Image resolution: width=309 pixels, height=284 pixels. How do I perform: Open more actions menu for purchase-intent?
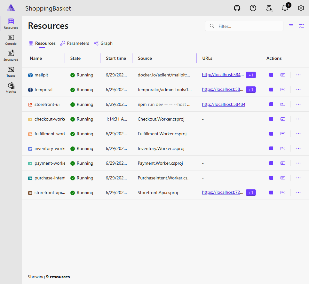tap(298, 178)
